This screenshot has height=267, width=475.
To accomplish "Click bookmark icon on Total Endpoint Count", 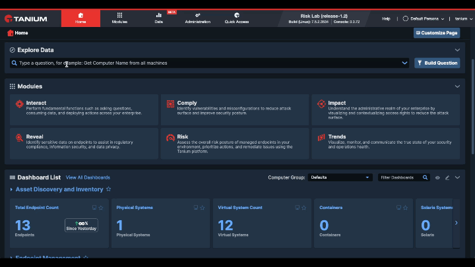I will coord(94,208).
